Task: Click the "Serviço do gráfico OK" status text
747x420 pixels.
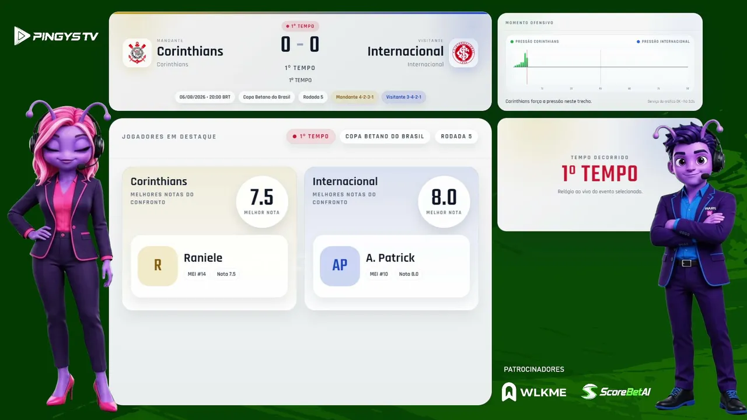Action: 671,101
